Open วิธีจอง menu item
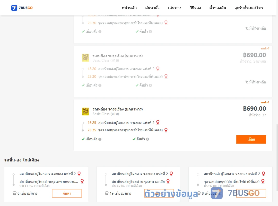This screenshot has width=278, height=206. (x=195, y=8)
